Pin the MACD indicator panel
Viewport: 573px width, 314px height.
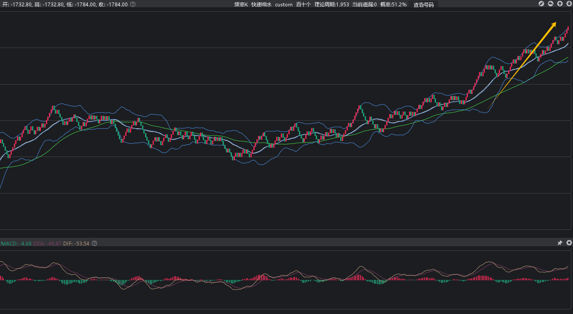[560, 243]
